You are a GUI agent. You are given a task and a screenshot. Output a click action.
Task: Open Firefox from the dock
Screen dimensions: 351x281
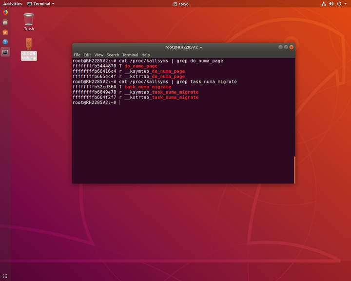click(x=5, y=12)
